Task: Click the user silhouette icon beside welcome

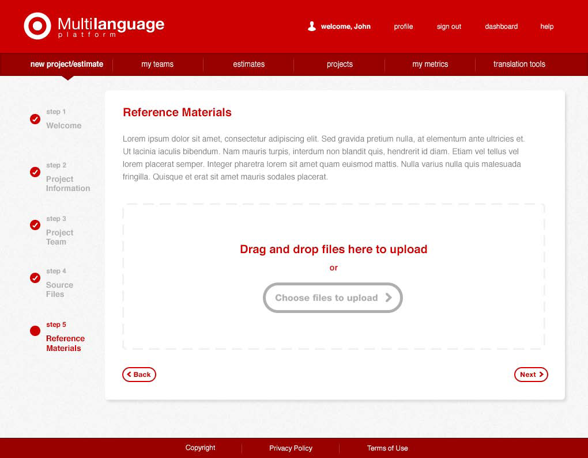Action: [312, 26]
